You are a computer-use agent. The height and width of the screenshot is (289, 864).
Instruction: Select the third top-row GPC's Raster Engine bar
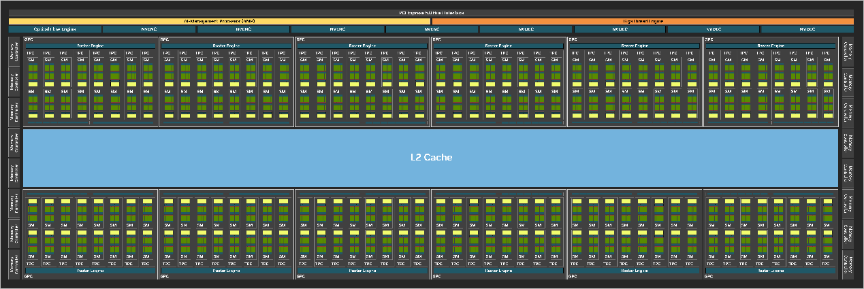tap(362, 46)
